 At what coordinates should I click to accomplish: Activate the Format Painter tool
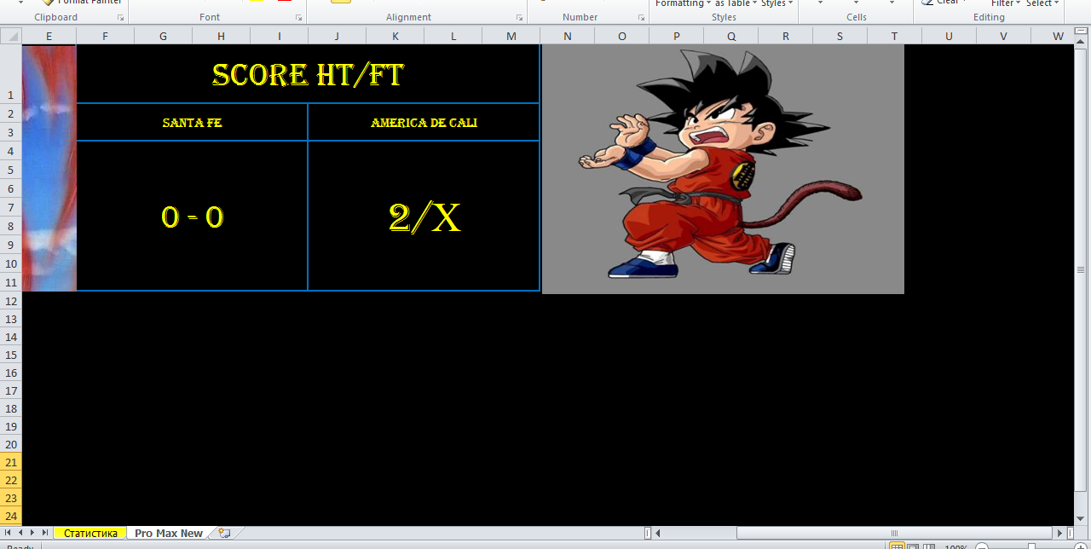82,3
